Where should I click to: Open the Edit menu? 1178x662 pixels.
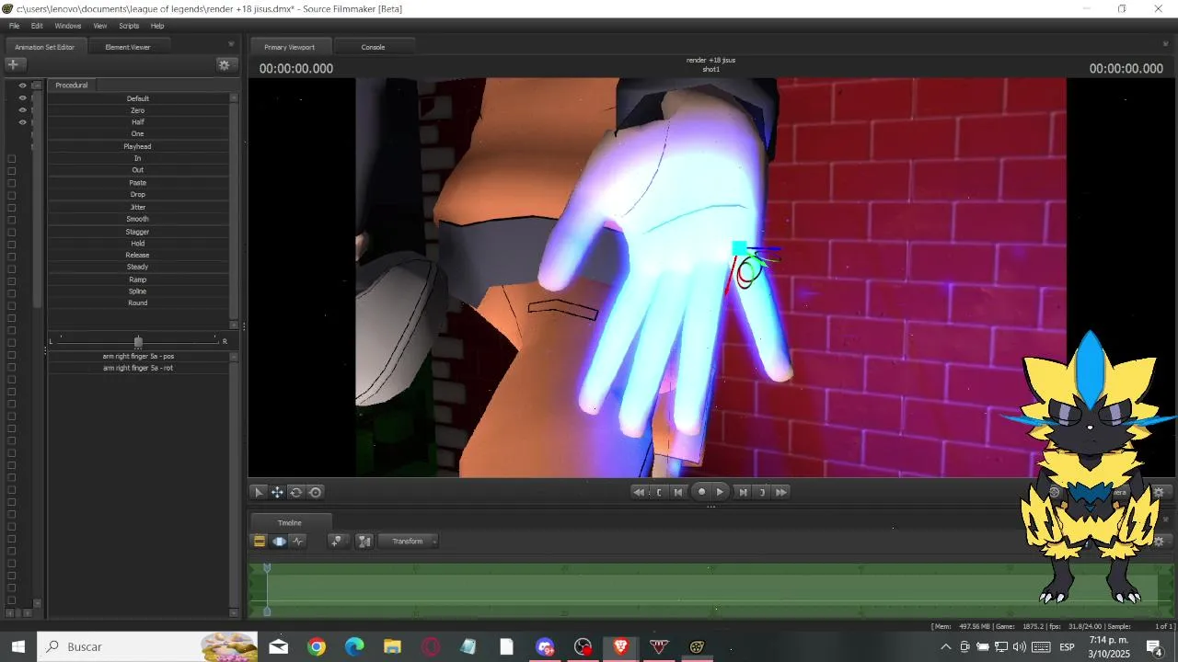pos(37,26)
